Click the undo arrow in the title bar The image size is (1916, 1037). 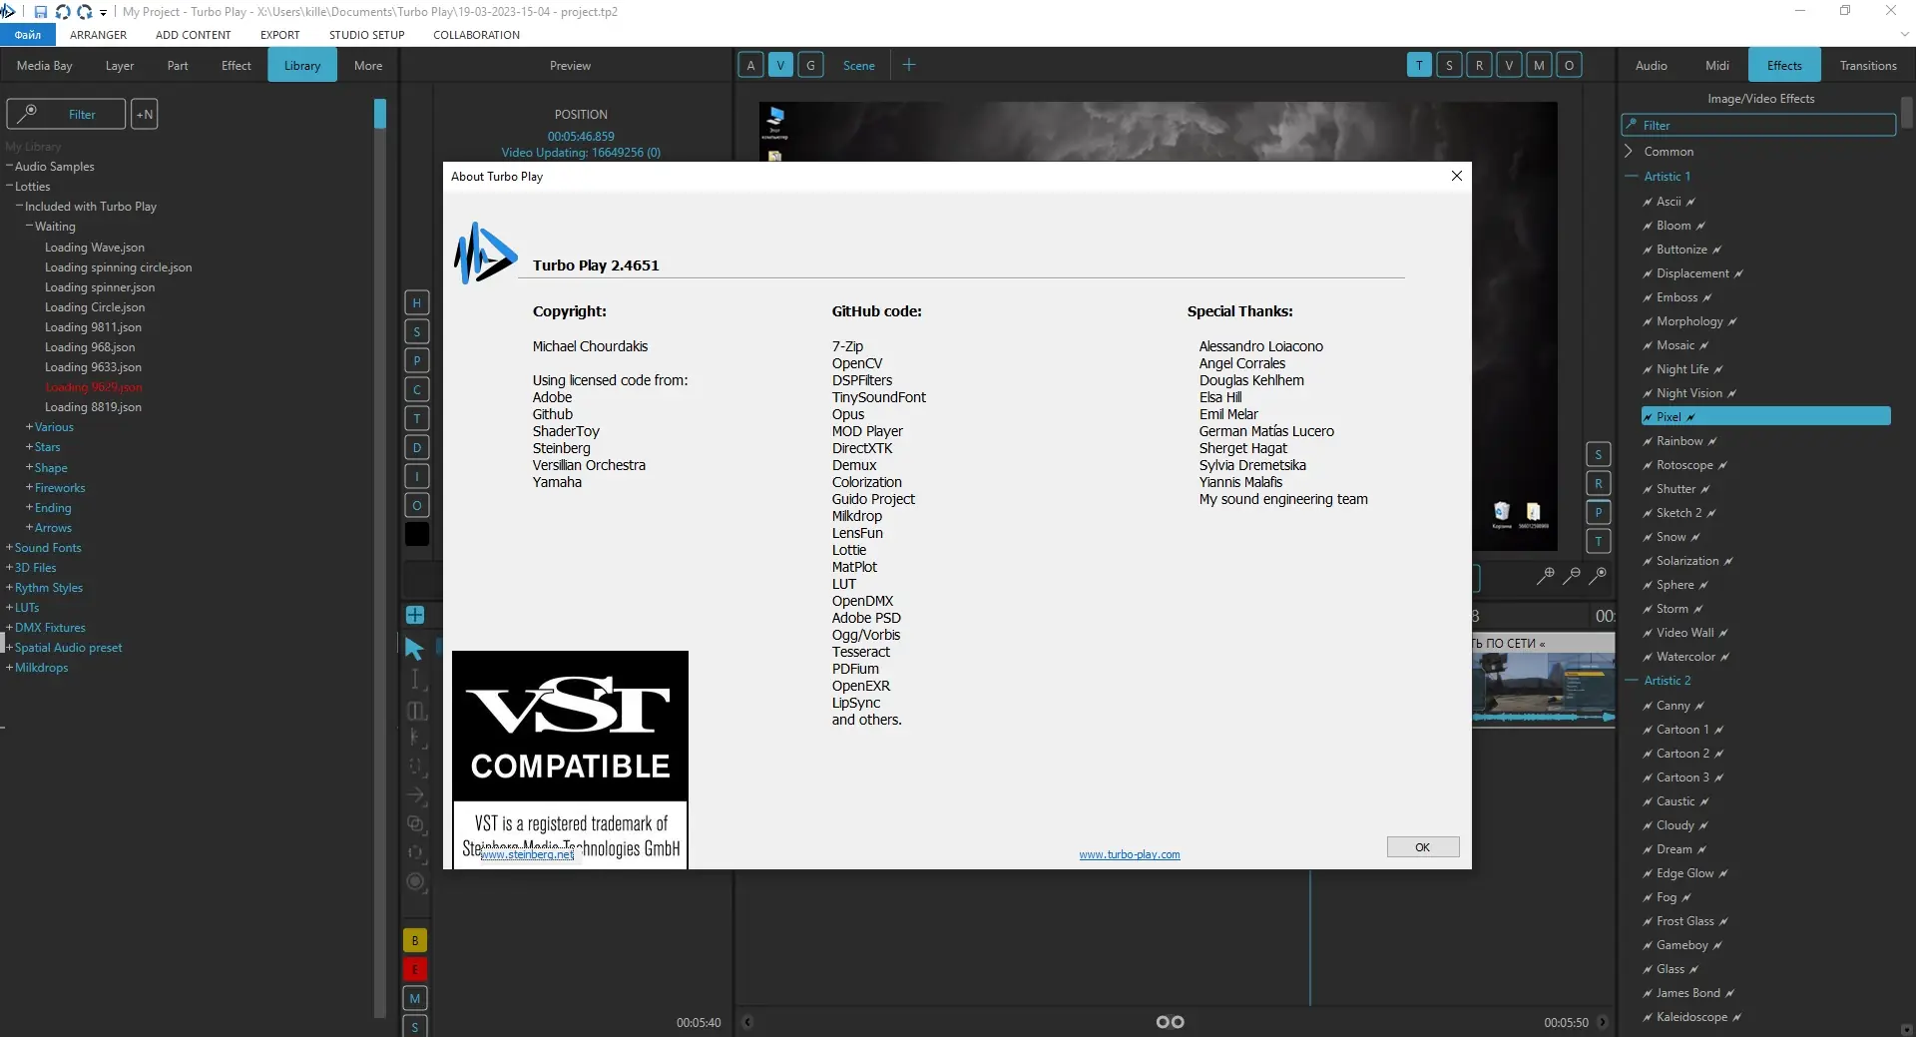(x=63, y=12)
